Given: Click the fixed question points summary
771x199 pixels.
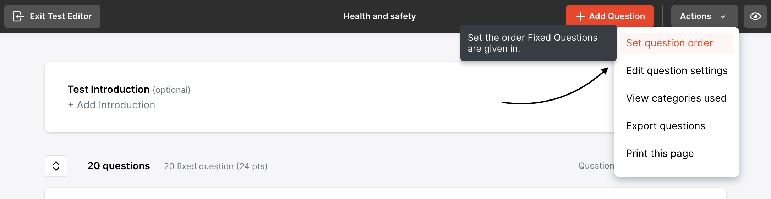Looking at the screenshot, I should [x=215, y=166].
